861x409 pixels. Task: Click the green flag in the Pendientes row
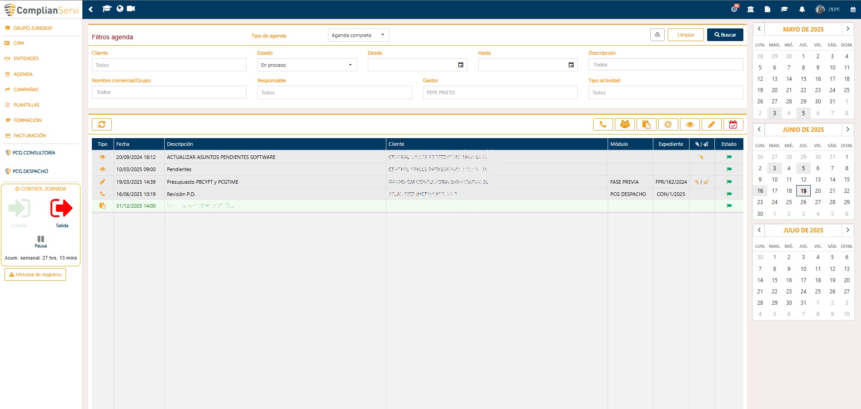pyautogui.click(x=729, y=169)
